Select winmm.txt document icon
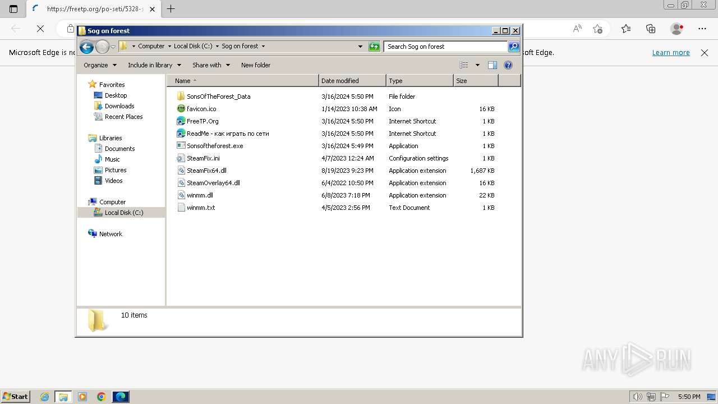The height and width of the screenshot is (404, 718). [181, 208]
